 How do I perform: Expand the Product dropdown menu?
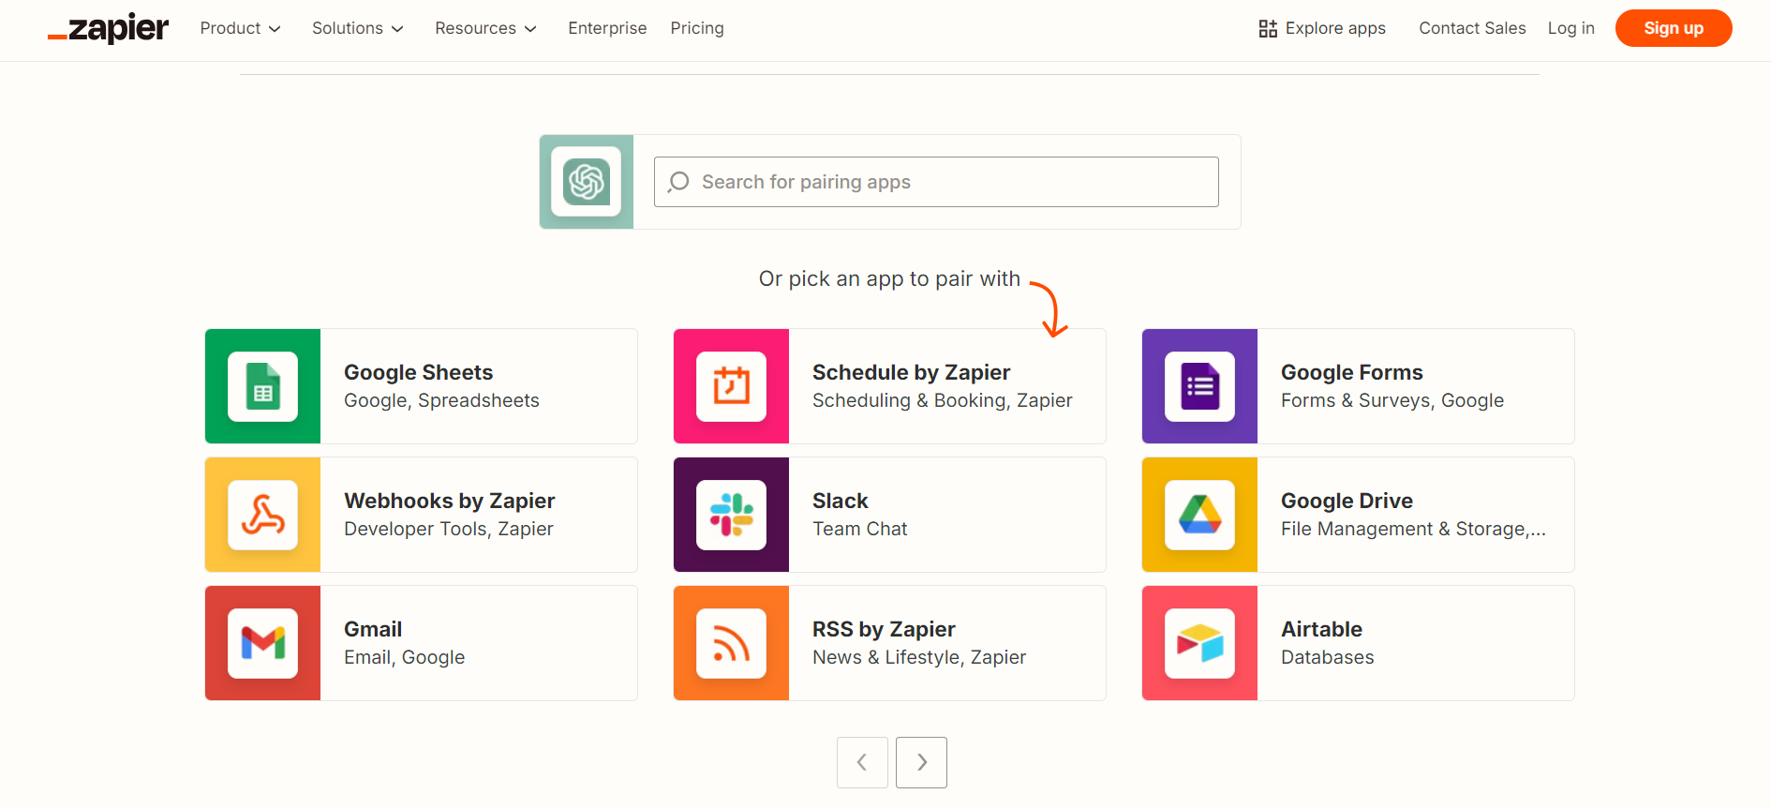pos(240,28)
